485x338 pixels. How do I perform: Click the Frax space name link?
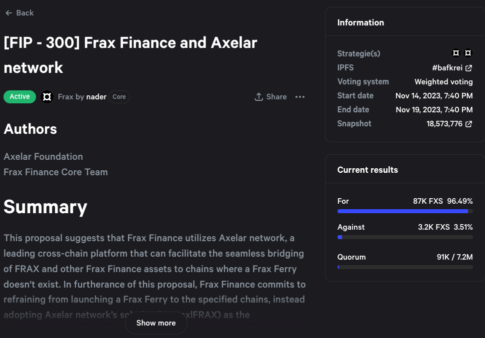tap(65, 97)
